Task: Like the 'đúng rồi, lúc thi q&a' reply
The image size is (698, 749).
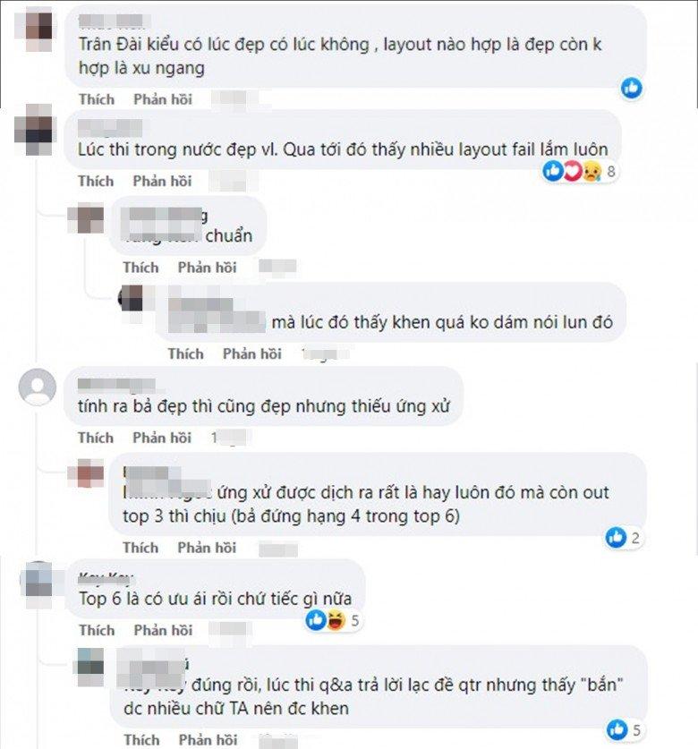Action: [141, 739]
